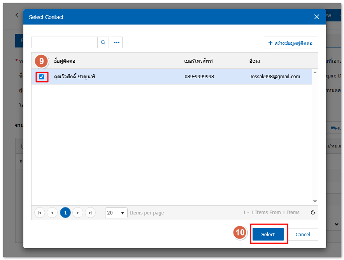Image resolution: width=344 pixels, height=260 pixels.
Task: Open the items per page dropdown
Action: point(116,213)
